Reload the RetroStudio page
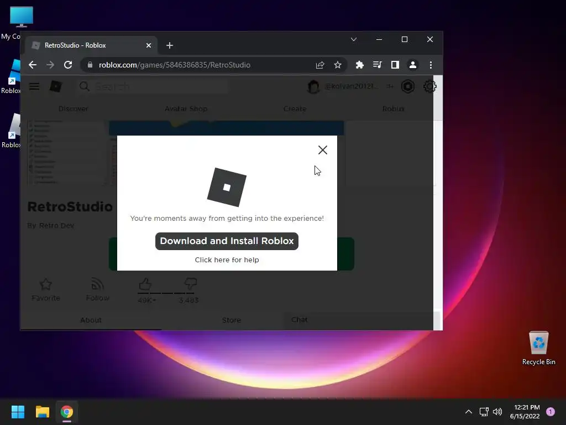 tap(68, 65)
